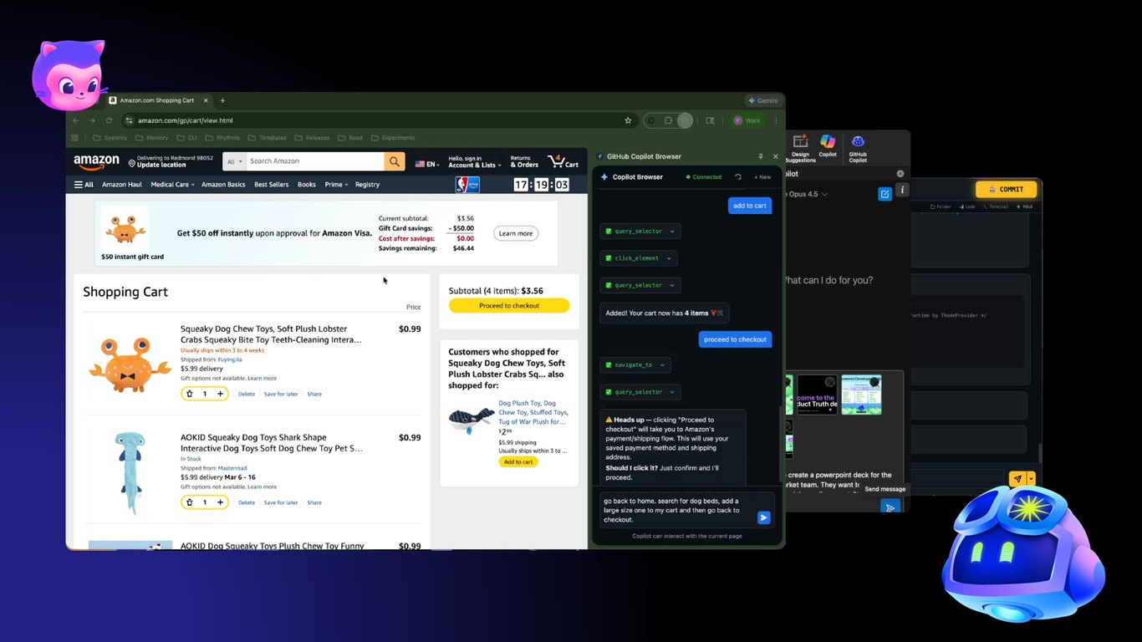Expand the click_element tool step

coord(638,258)
